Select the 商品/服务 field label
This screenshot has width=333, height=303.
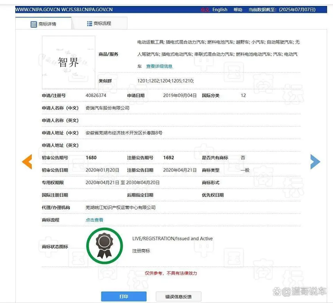[x=108, y=54]
